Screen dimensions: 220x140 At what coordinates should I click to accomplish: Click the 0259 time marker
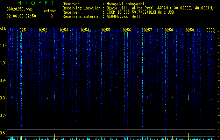pyautogui.click(x=190, y=30)
